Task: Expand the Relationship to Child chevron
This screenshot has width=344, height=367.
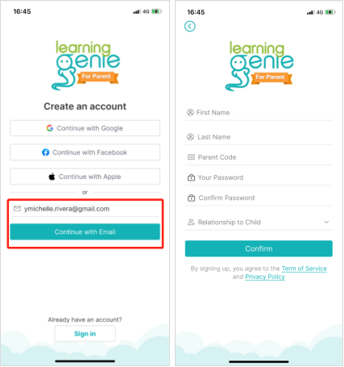Action: pos(326,222)
